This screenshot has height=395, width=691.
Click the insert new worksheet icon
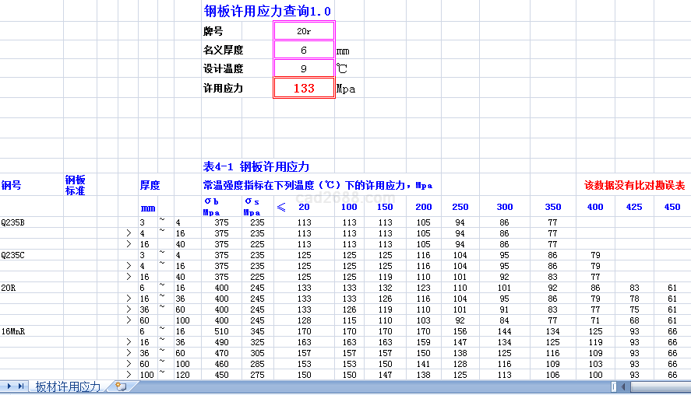120,386
